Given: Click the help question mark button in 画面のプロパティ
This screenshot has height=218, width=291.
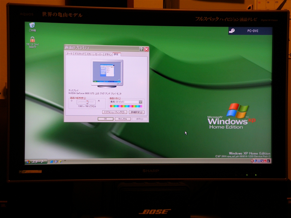Looking at the screenshot, I should 142,49.
